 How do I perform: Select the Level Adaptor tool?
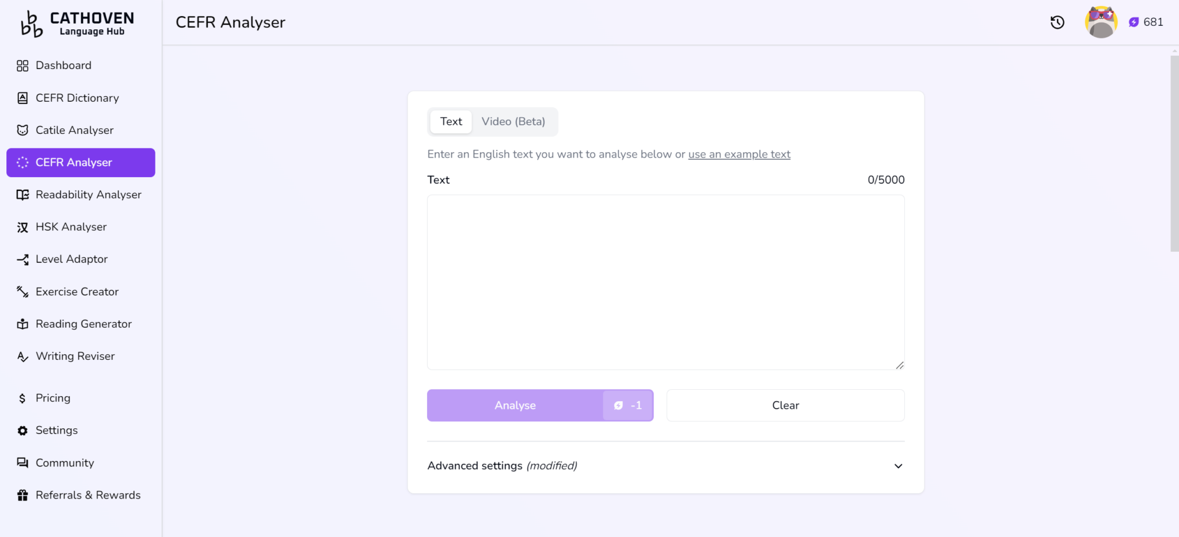click(x=71, y=259)
